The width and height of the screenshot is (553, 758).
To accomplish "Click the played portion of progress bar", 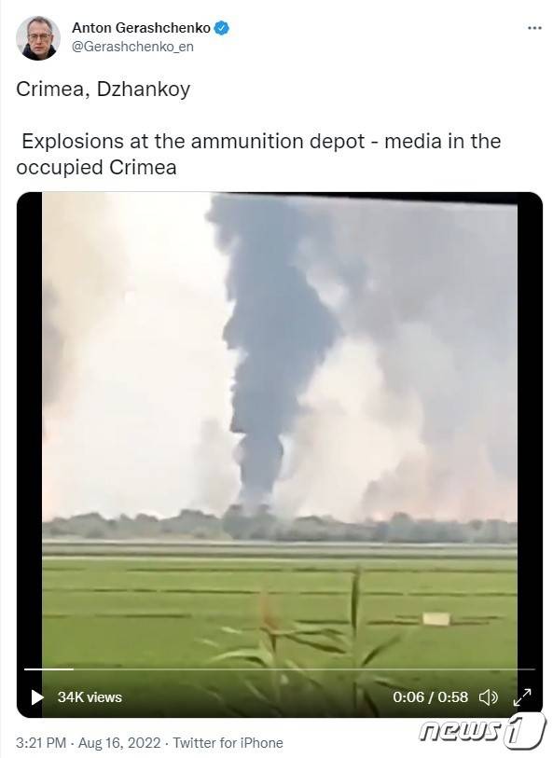I will point(48,669).
